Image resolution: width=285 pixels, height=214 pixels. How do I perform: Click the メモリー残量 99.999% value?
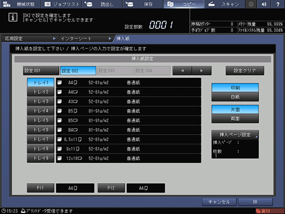275,24
